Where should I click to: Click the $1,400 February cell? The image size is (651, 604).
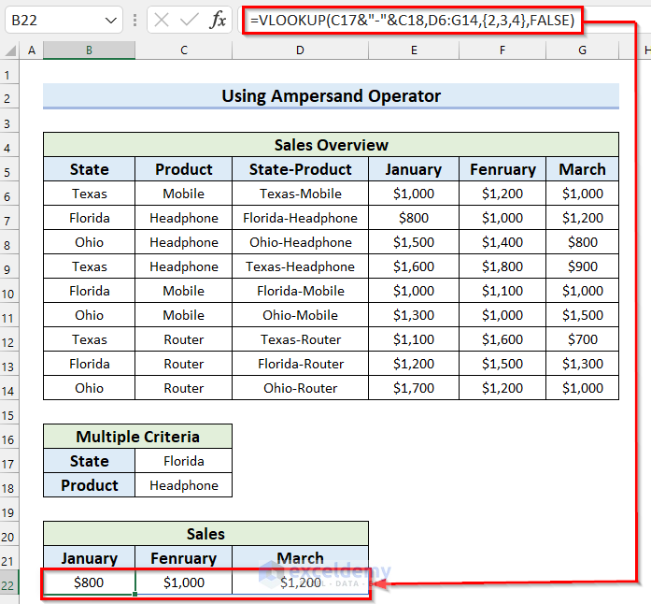coord(502,242)
